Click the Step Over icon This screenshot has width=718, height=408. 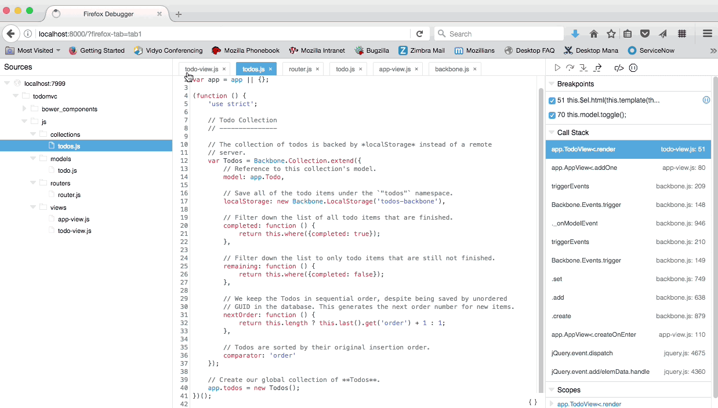[x=570, y=68]
